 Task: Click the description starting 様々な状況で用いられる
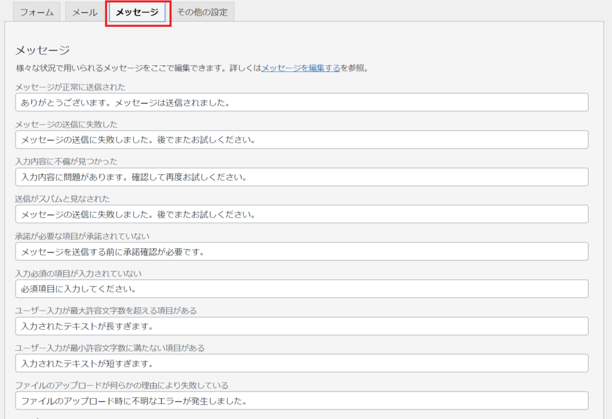192,68
